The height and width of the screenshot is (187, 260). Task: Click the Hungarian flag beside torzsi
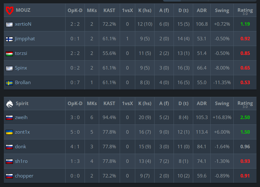9,54
